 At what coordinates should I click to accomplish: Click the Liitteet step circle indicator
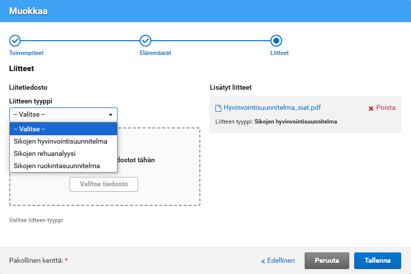pos(276,41)
